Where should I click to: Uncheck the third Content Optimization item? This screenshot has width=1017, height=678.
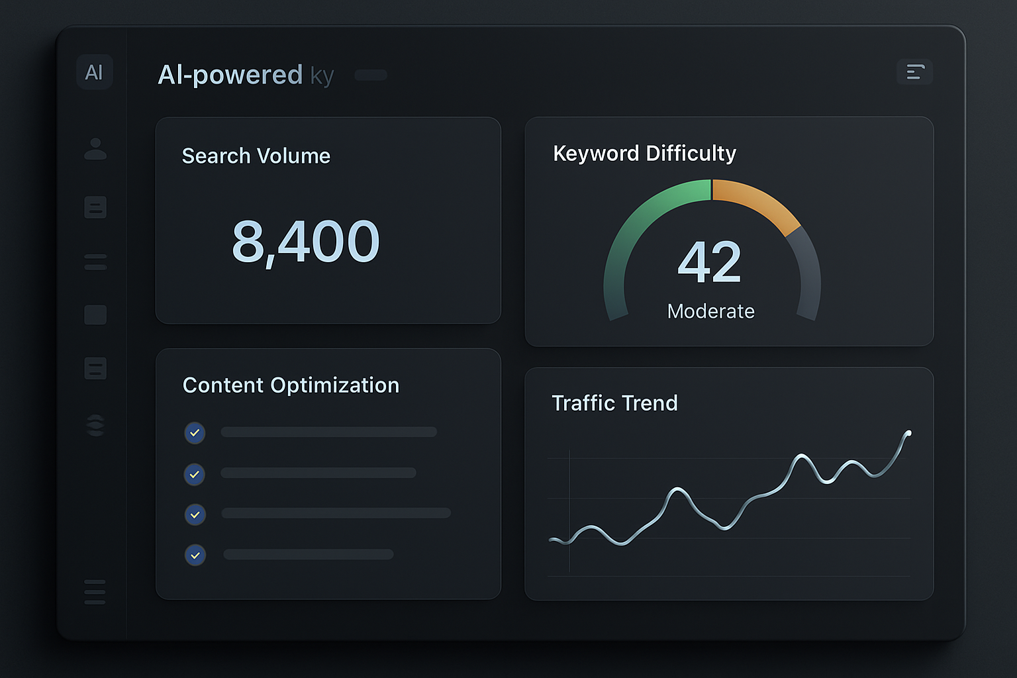click(x=195, y=514)
